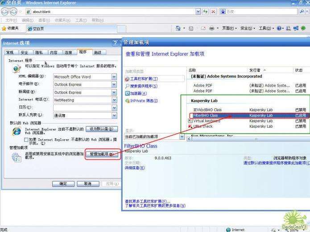
Task: Click the 确定 button
Action: tap(63, 184)
